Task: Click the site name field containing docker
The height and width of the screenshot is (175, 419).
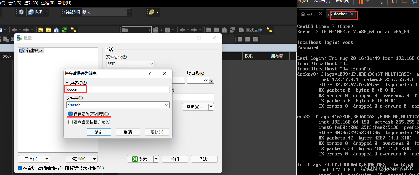Action: click(118, 89)
